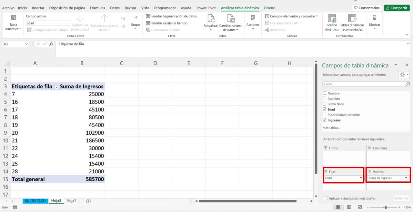413x212 pixels.
Task: Click Insertar Segmentación de datos
Action: click(171, 16)
